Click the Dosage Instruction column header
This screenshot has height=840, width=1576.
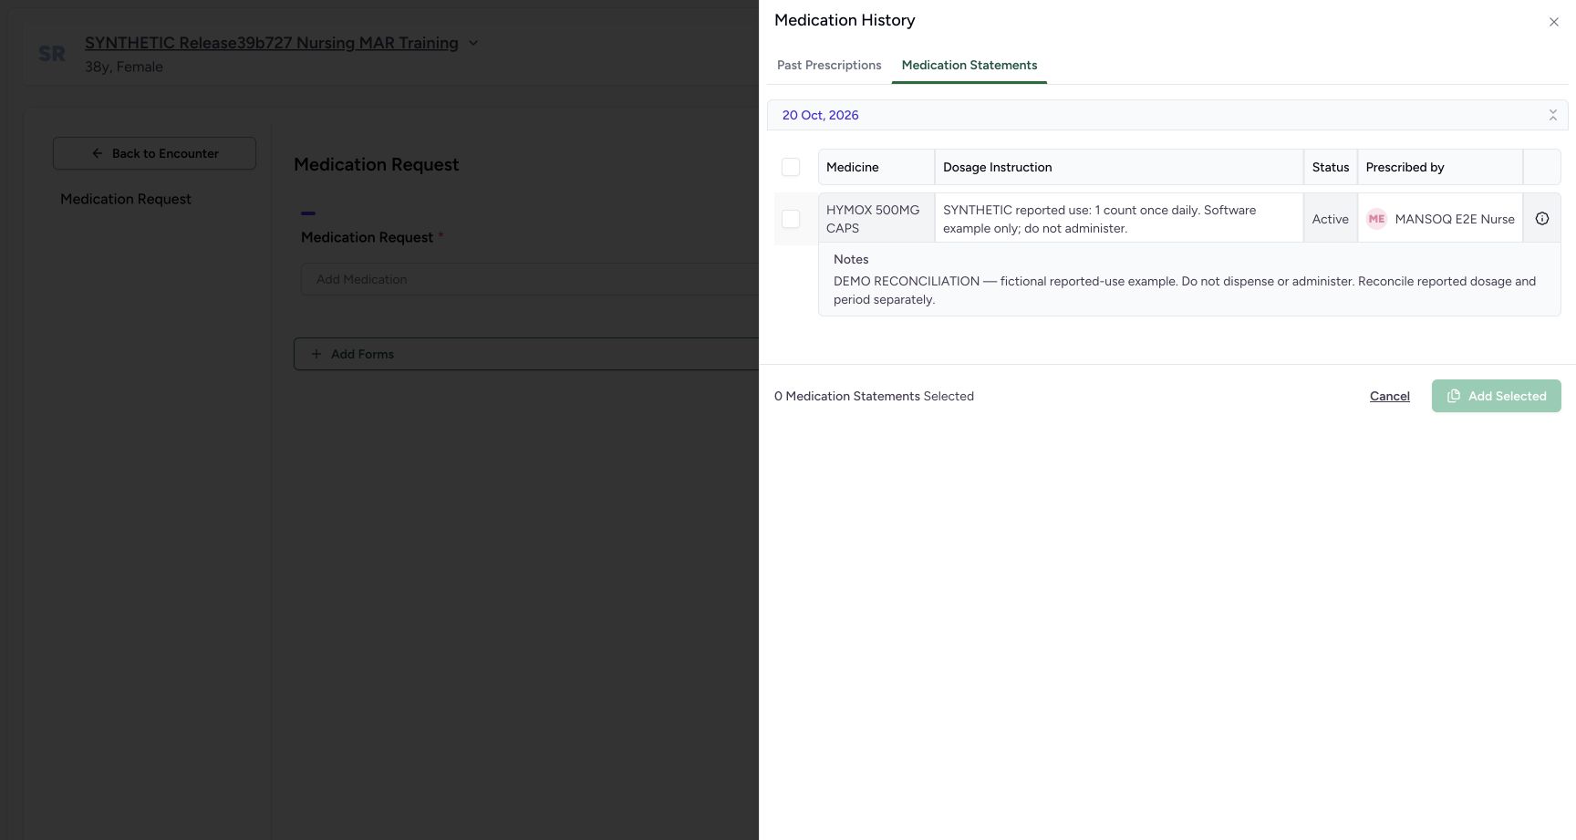point(1119,167)
